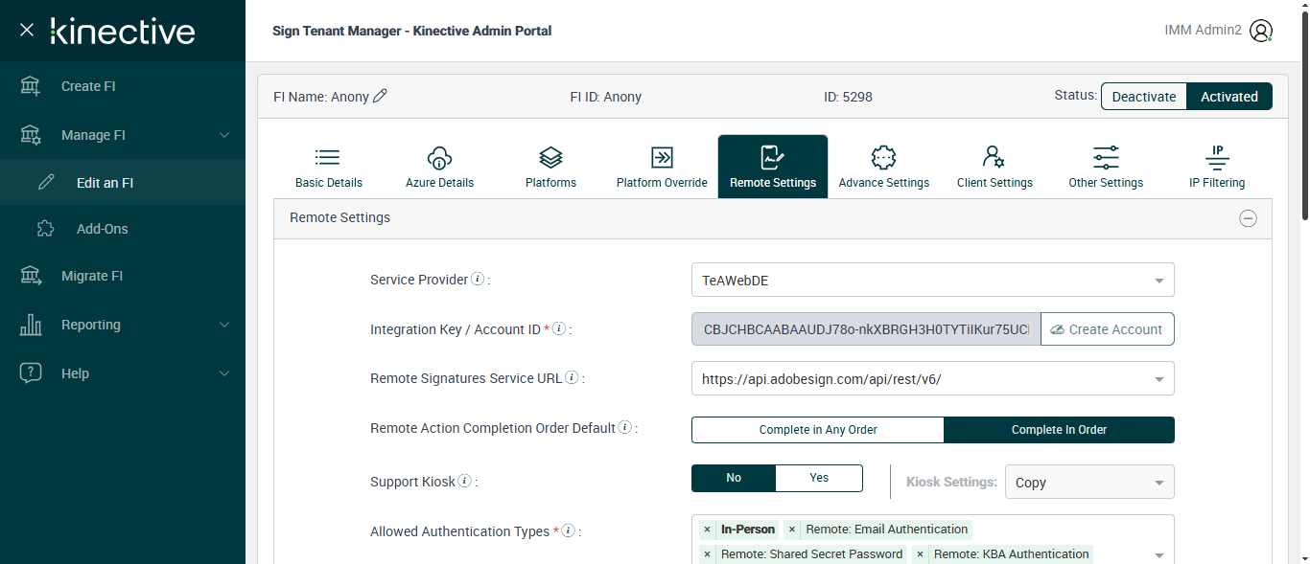1310x564 pixels.
Task: Close the sidebar with the X icon
Action: pyautogui.click(x=27, y=31)
